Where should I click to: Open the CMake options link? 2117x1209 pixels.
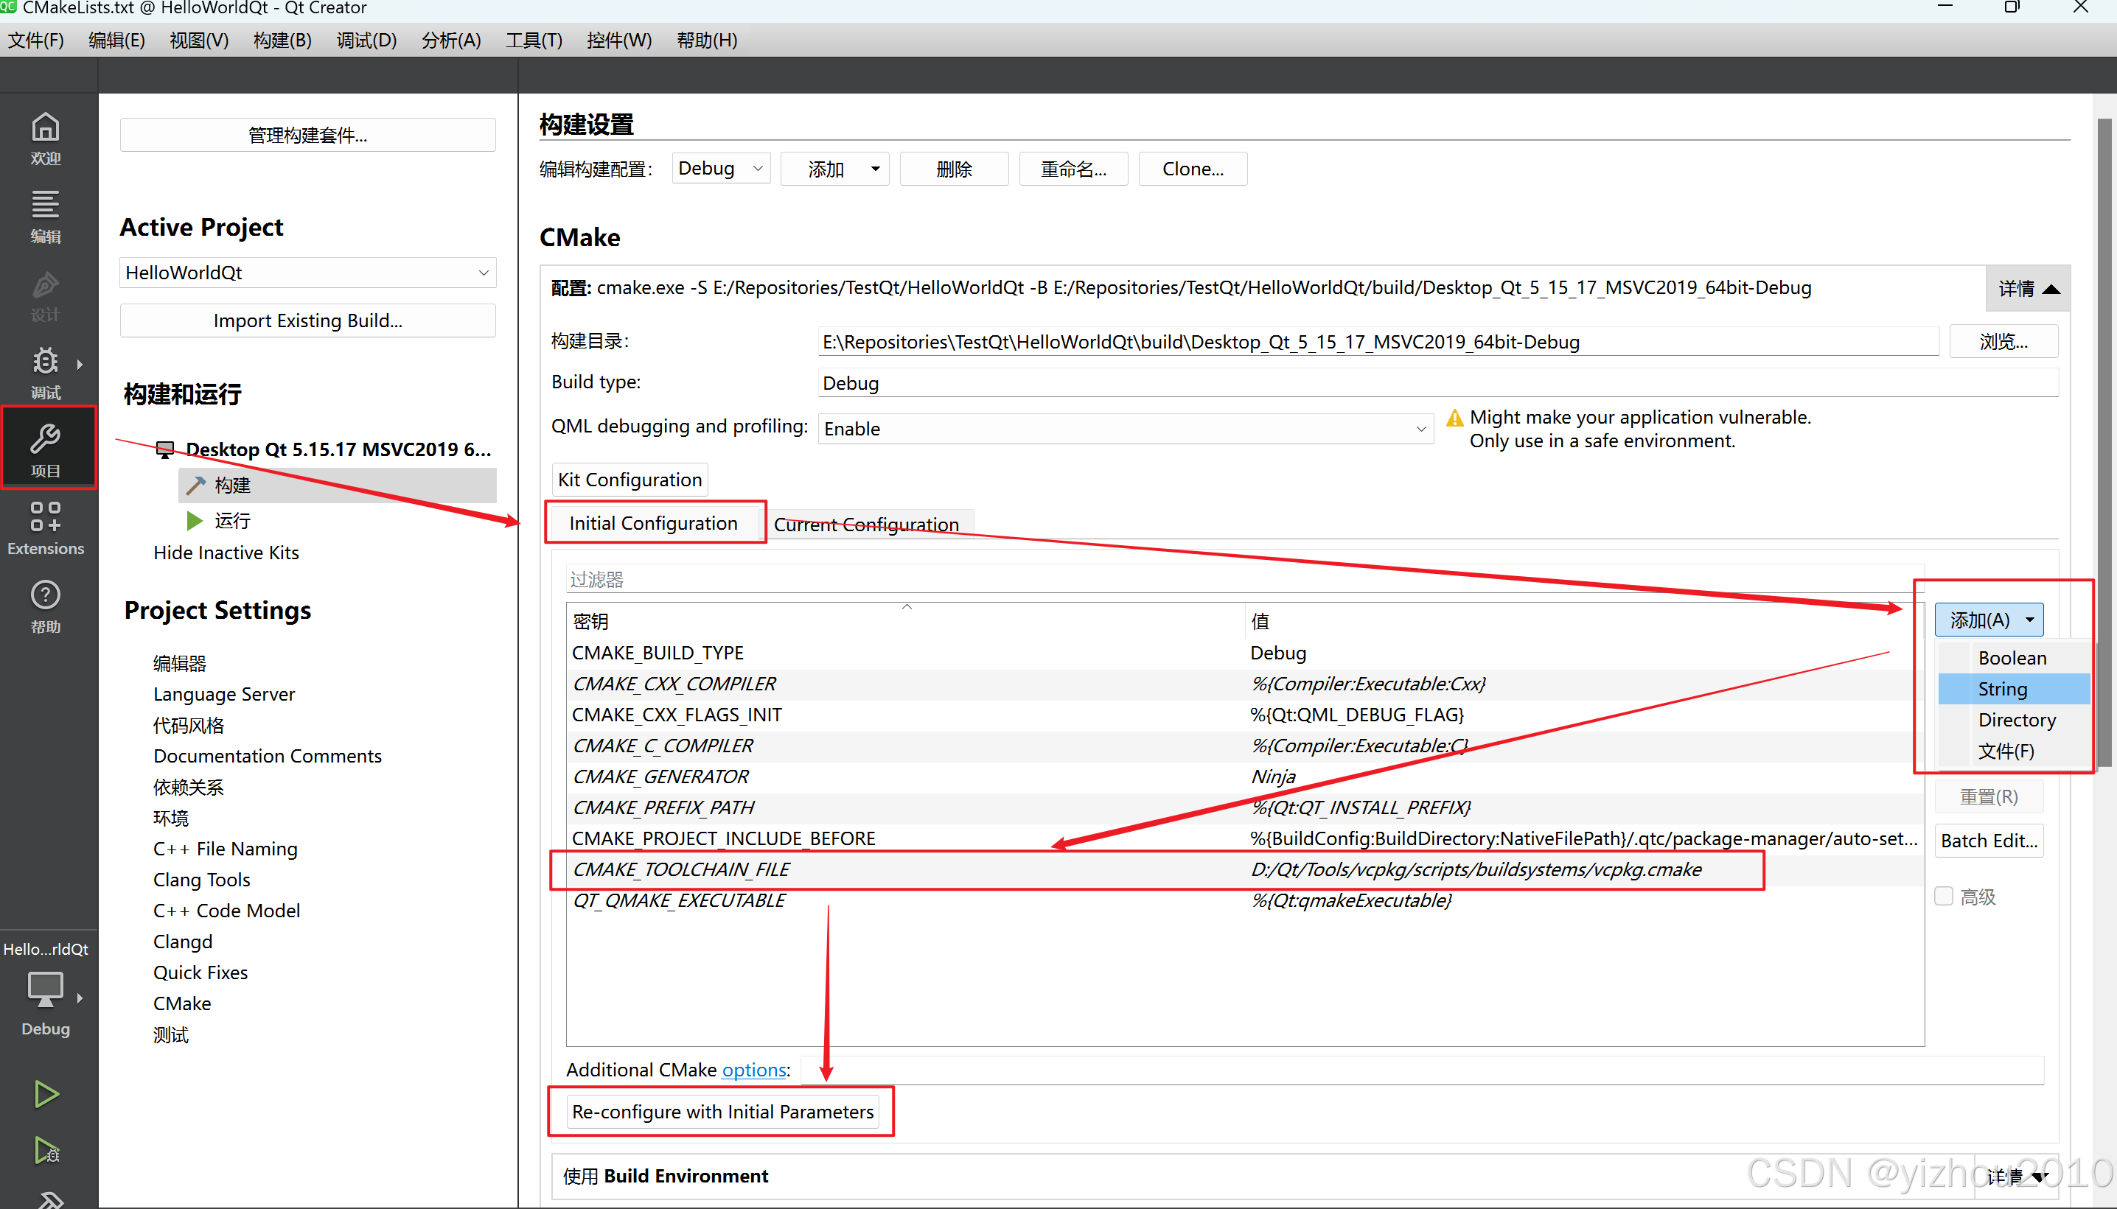tap(753, 1070)
